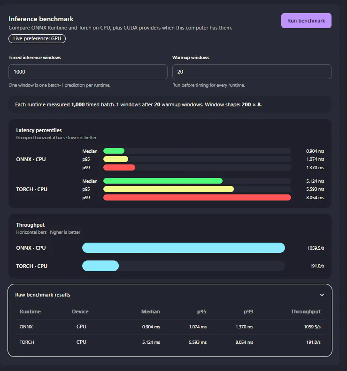Click the 0.904 ms cell in results table
Viewport: 347px width, 371px height.
151,327
